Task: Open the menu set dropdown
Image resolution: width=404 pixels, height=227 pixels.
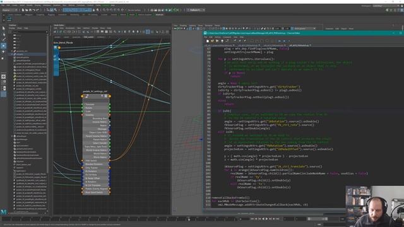Action: tap(10, 10)
